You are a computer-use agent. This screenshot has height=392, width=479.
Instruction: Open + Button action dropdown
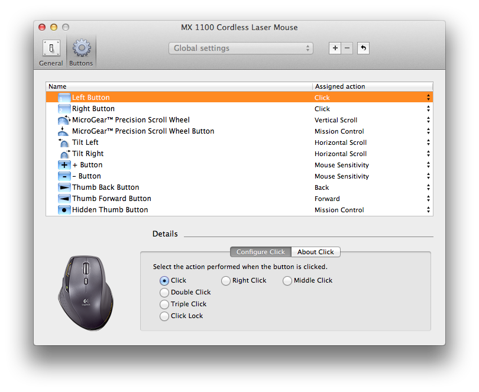[x=428, y=165]
